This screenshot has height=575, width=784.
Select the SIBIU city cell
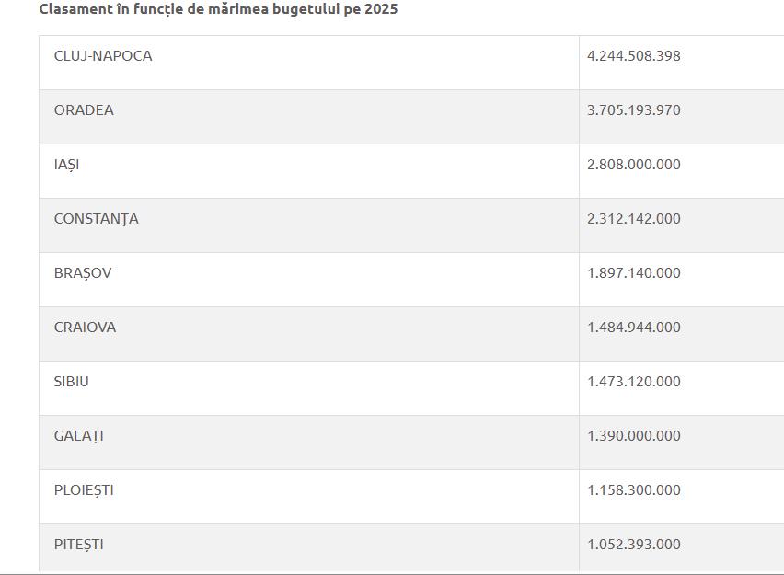(x=71, y=382)
